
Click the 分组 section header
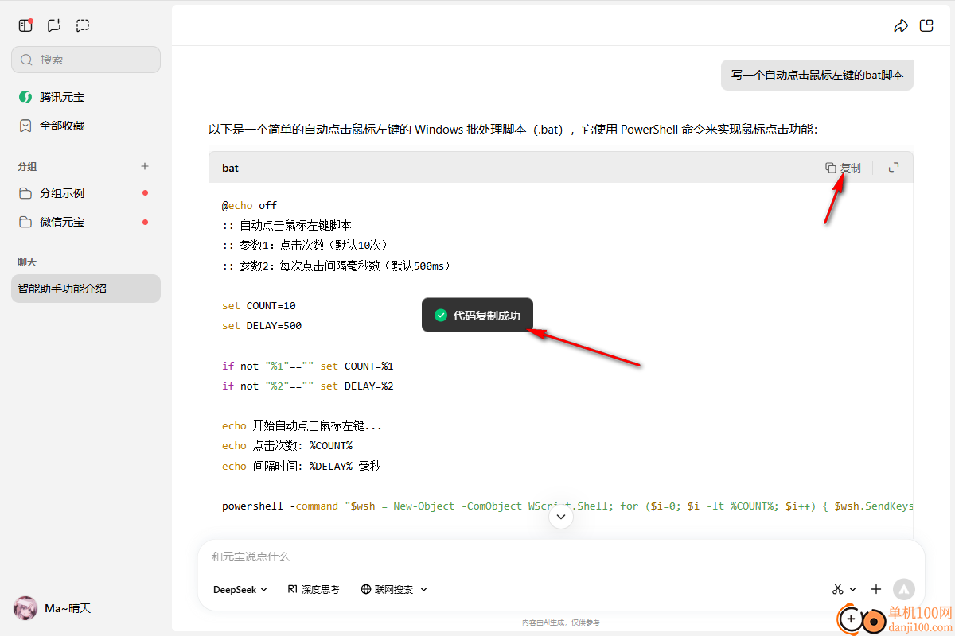(x=28, y=166)
